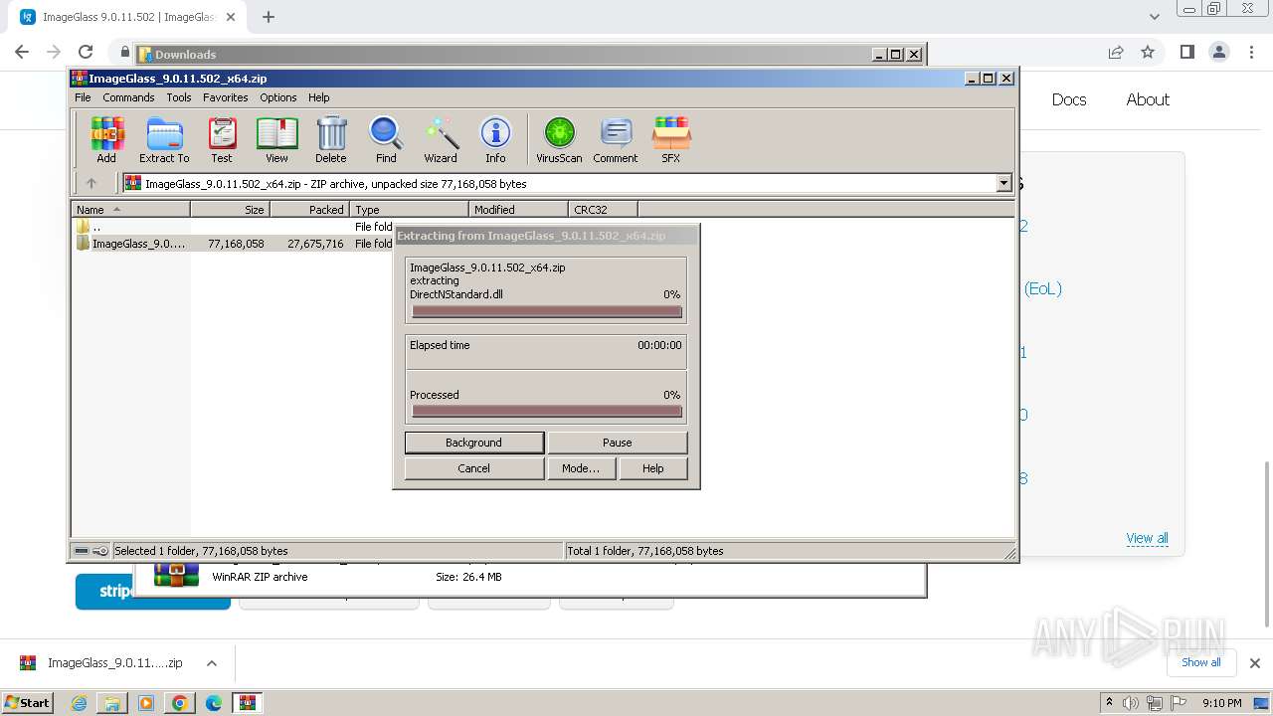
Task: Launch Internet Explorer from taskbar
Action: click(79, 703)
